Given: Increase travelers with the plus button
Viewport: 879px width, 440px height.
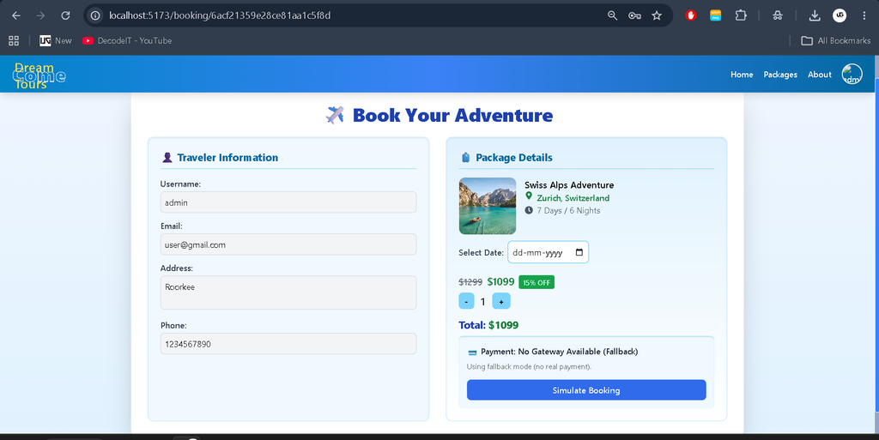Looking at the screenshot, I should (x=501, y=301).
